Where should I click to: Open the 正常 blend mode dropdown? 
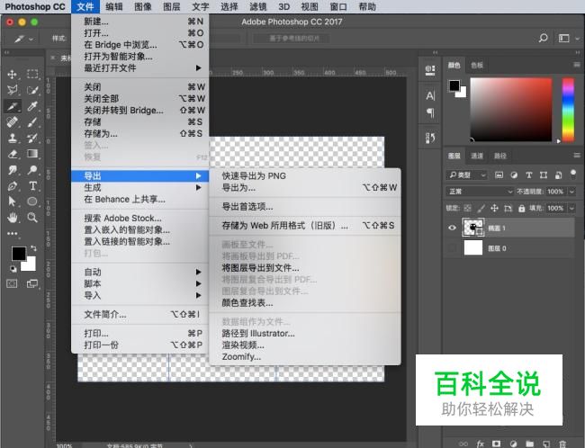(x=481, y=192)
